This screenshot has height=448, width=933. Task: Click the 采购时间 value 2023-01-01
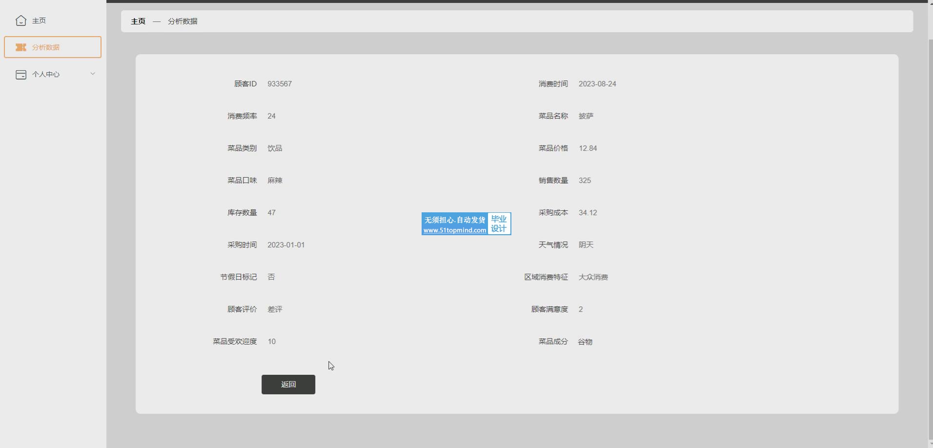tap(286, 245)
